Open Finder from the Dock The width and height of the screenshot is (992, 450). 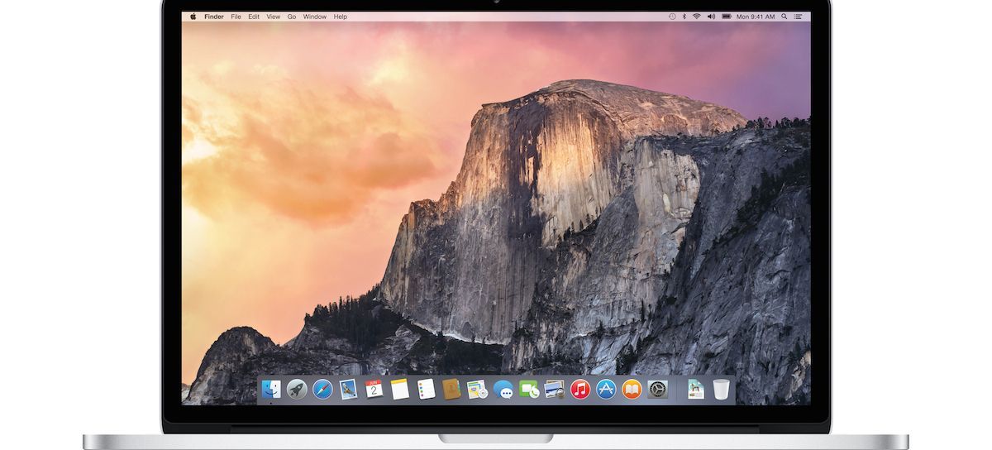[271, 389]
